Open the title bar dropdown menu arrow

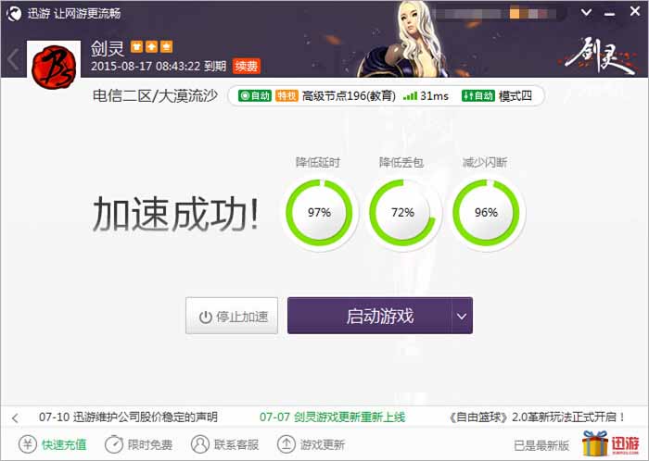click(x=586, y=12)
